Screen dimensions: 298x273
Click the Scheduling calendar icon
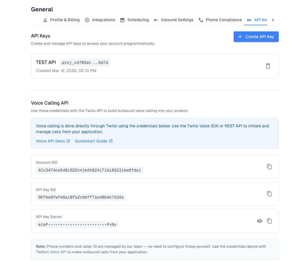[123, 20]
